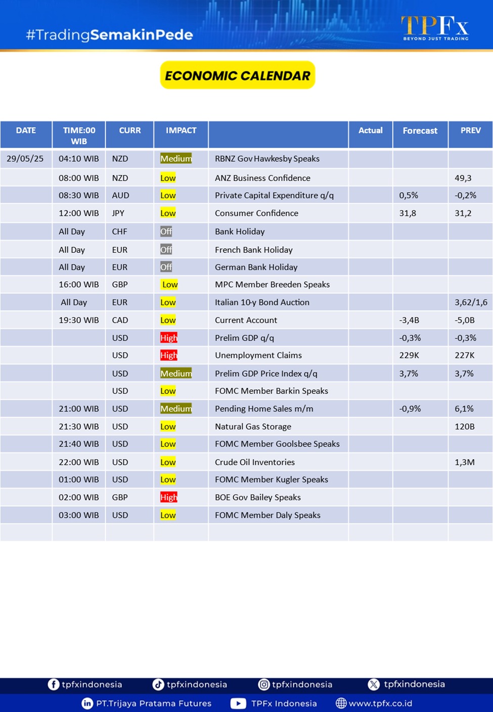
Task: Select the 29/05/25 date cell
Action: 25,159
